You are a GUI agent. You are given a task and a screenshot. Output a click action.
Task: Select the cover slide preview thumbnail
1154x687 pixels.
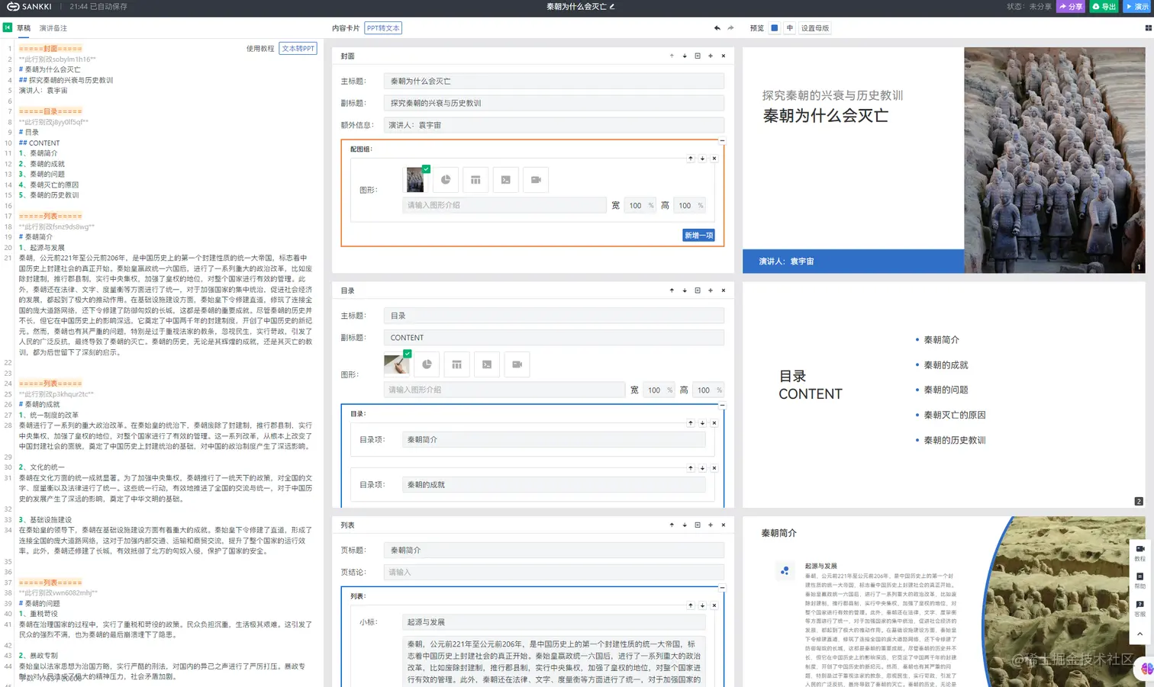pos(944,160)
